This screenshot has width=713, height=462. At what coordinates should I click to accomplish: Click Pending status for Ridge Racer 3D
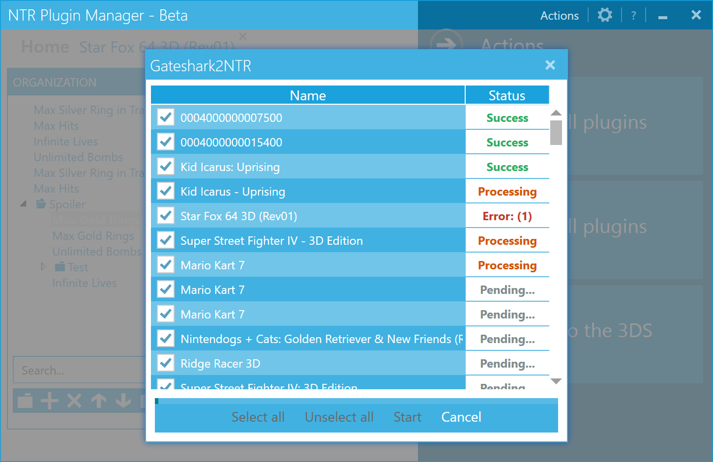point(507,364)
